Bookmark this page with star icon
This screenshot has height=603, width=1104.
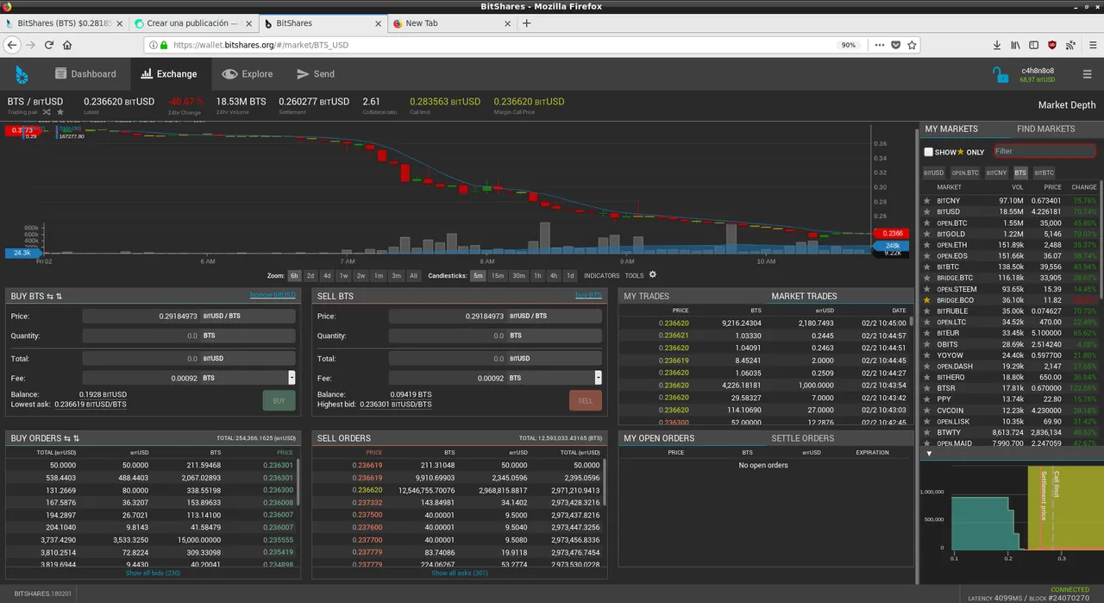912,45
